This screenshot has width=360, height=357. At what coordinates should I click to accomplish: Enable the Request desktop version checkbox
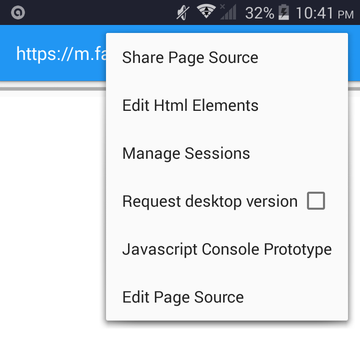316,201
